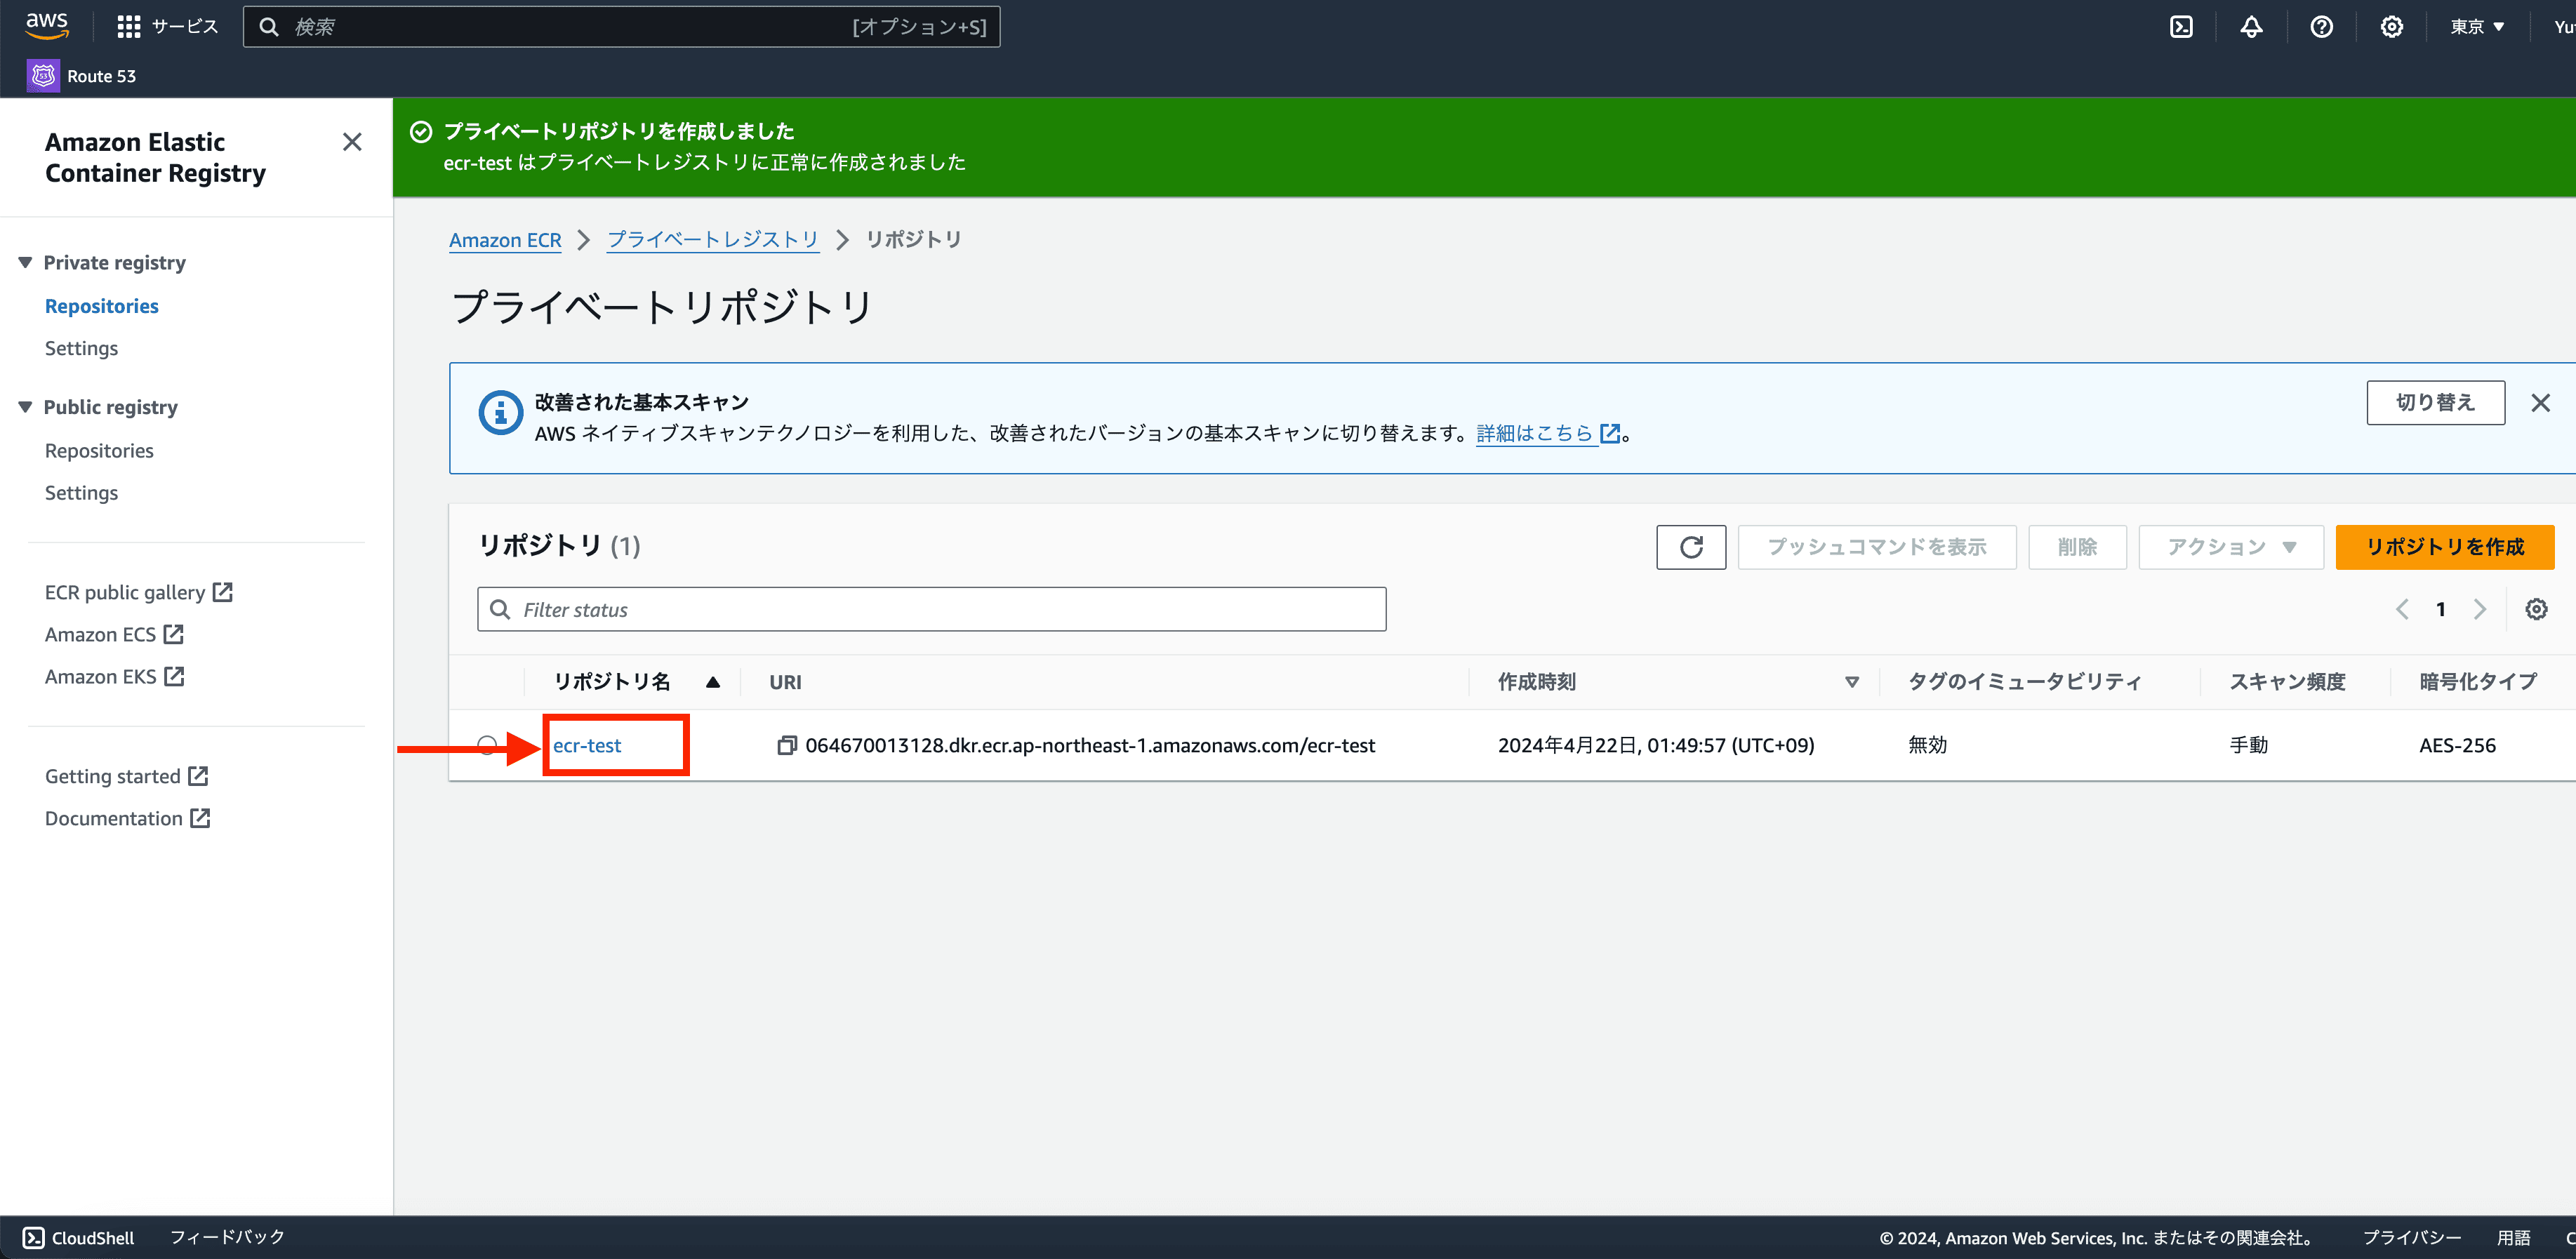Image resolution: width=2576 pixels, height=1259 pixels.
Task: Click the Route 53 shortcut icon
Action: 43,76
